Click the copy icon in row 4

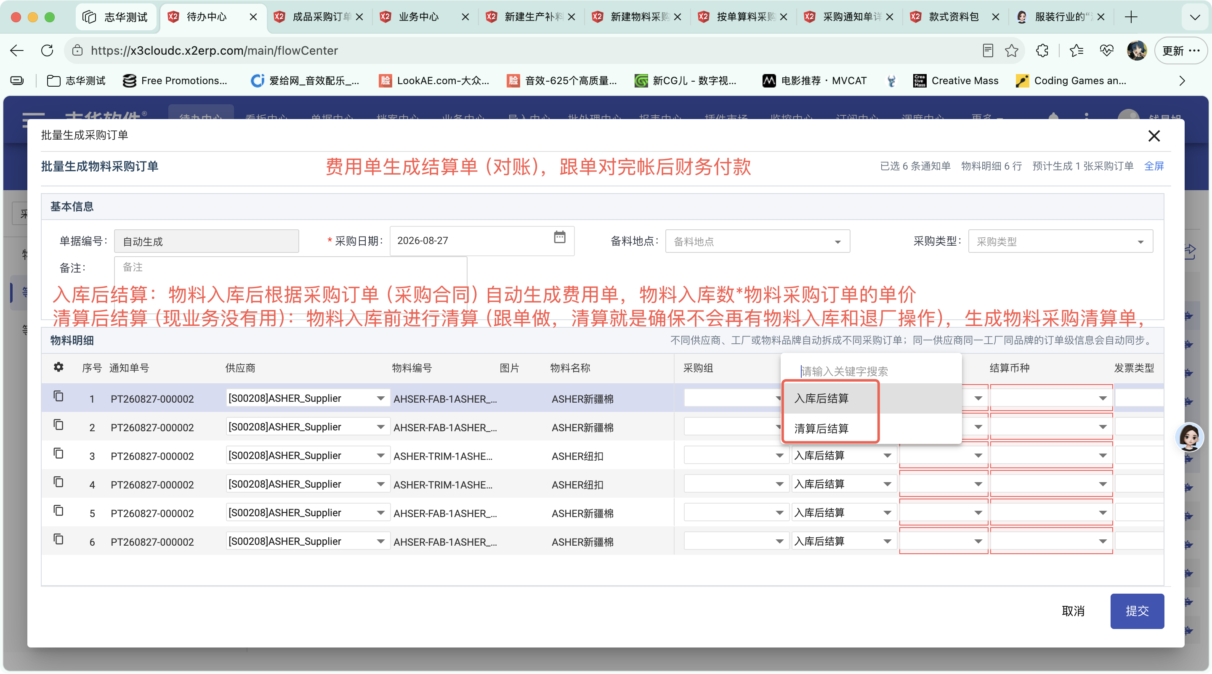[x=58, y=482]
